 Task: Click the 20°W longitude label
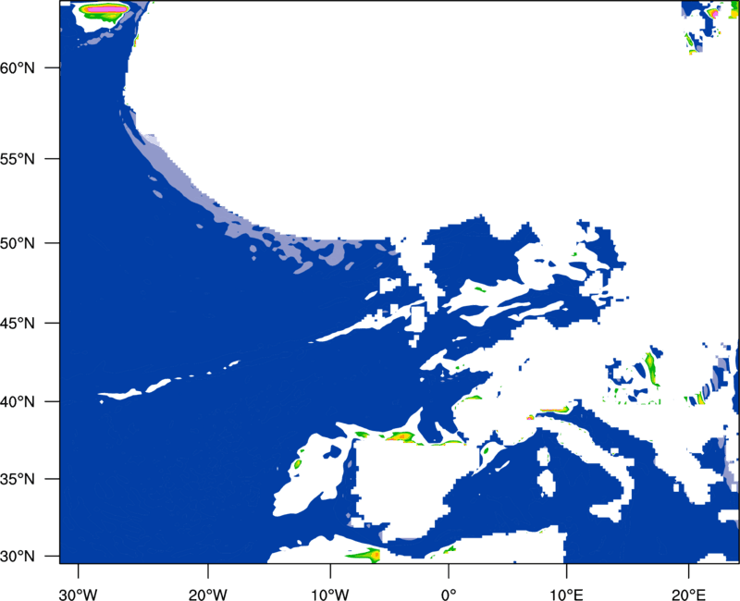coord(208,595)
